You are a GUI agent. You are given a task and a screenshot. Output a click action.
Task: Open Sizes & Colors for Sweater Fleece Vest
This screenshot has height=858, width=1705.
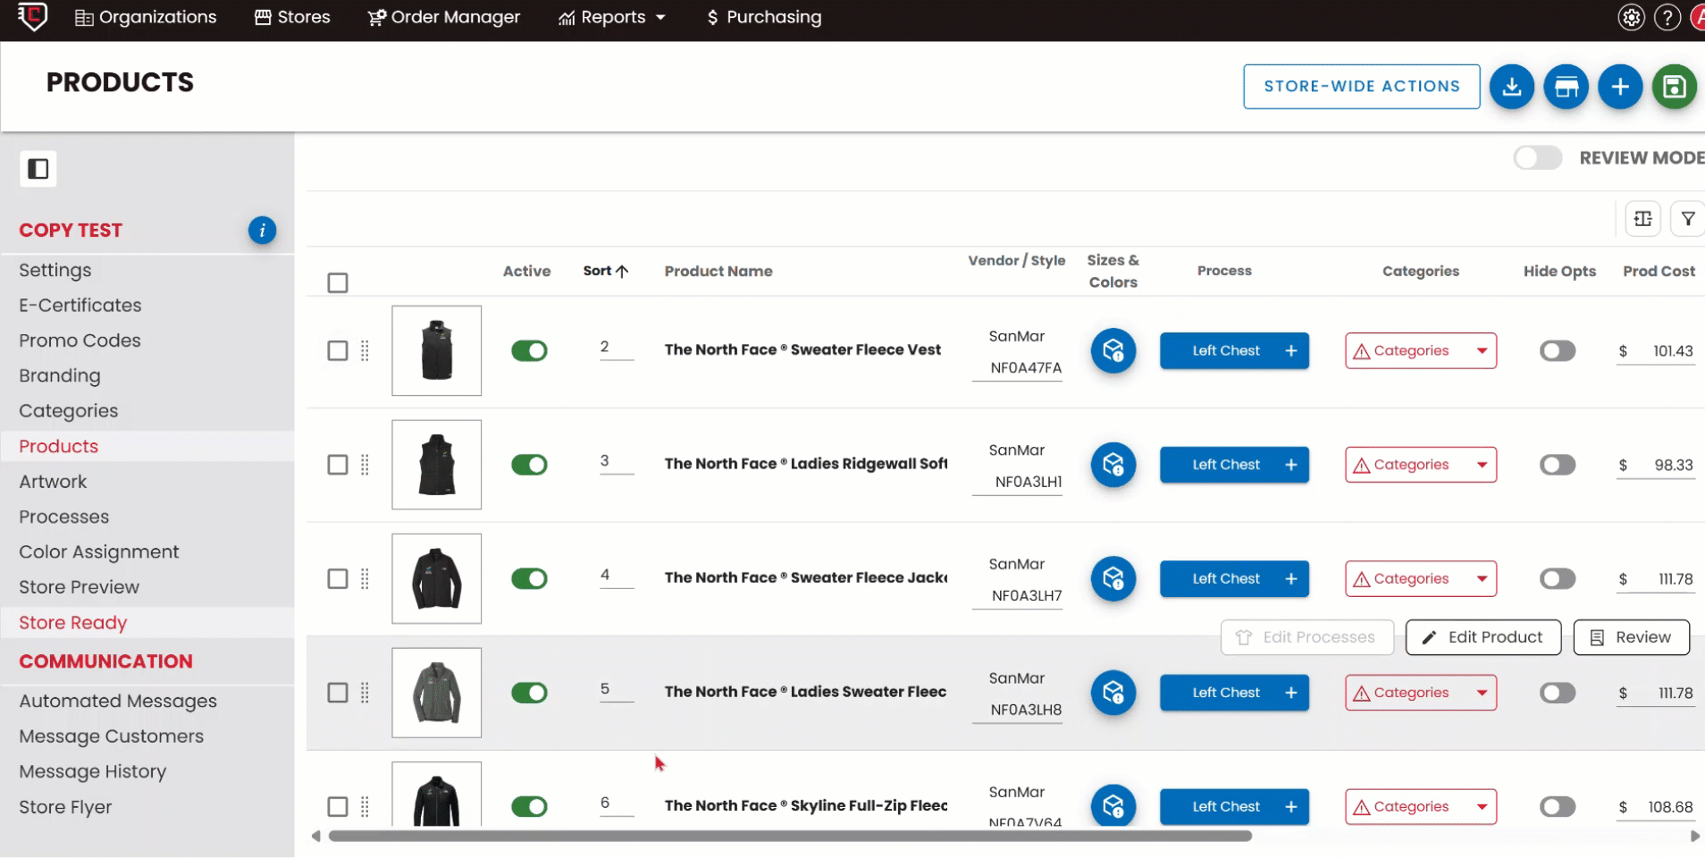1113,350
